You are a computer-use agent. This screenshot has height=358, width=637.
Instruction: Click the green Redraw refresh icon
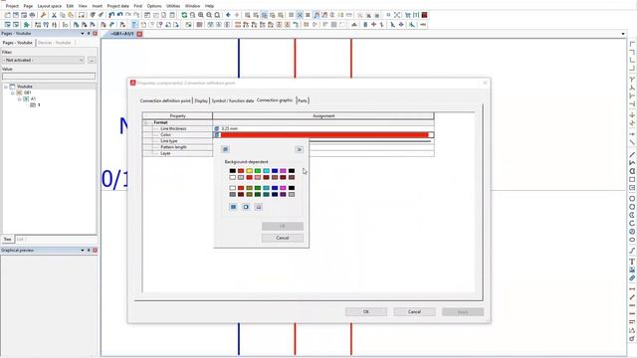(184, 15)
